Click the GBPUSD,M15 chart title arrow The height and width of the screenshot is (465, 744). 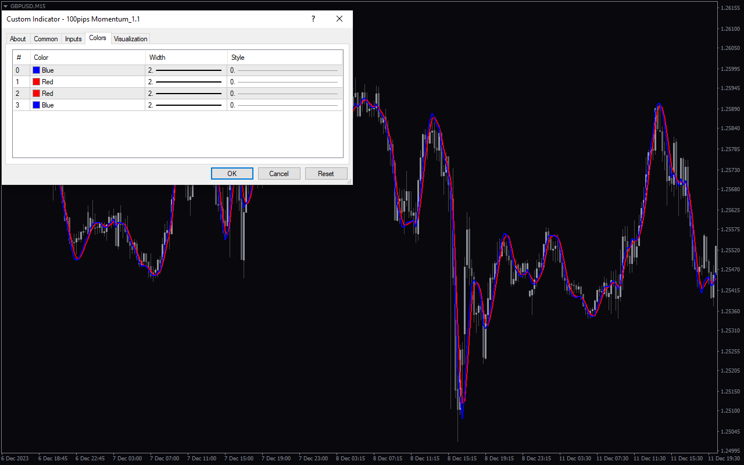pyautogui.click(x=5, y=6)
